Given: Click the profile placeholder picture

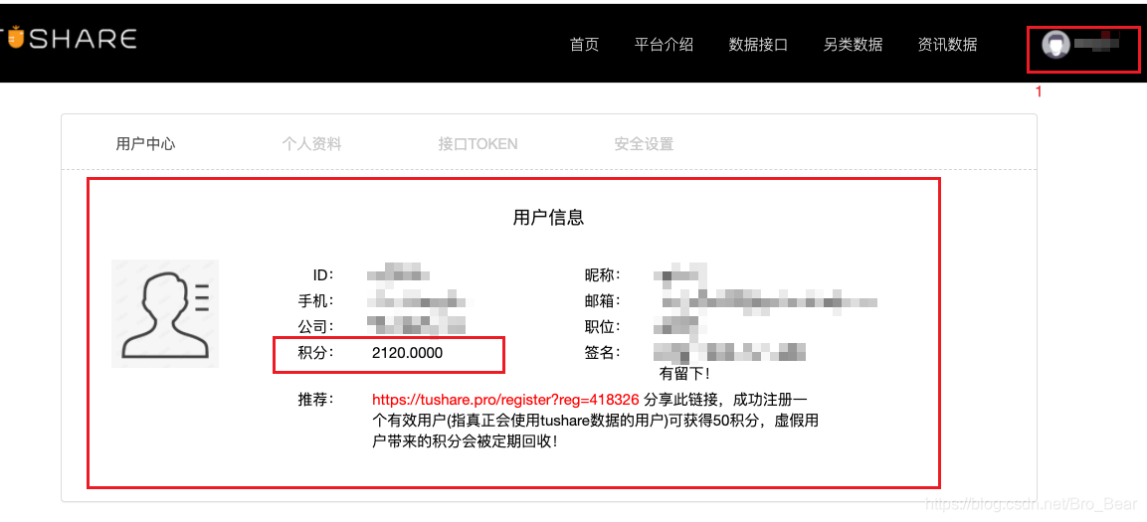Looking at the screenshot, I should tap(164, 313).
